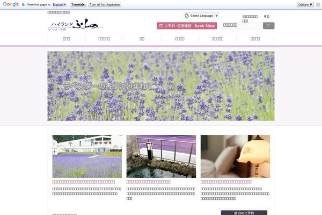This screenshot has width=322, height=215.
Task: Open the last item in main navigation bar
Action: click(x=255, y=39)
